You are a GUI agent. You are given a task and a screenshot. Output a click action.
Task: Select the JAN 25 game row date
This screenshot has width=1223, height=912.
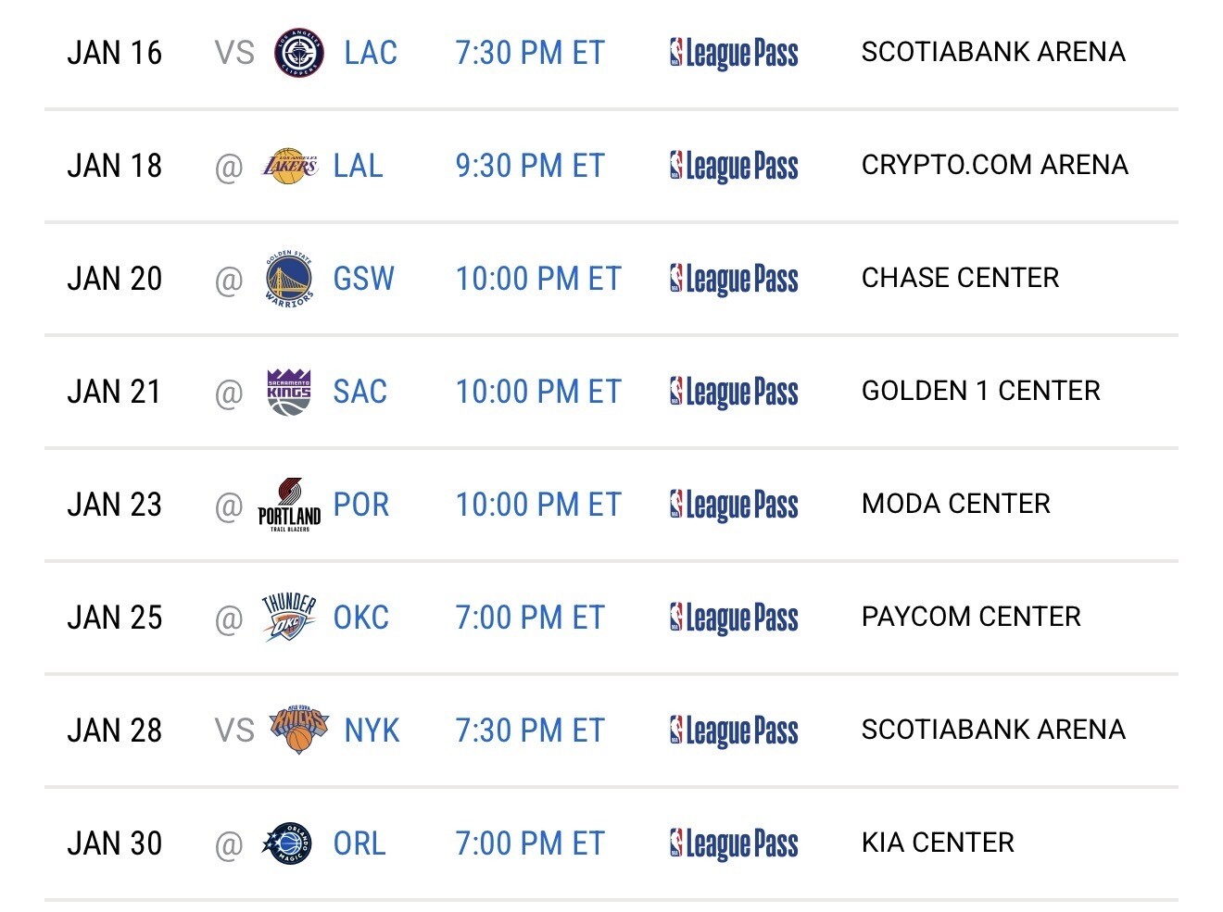[115, 618]
